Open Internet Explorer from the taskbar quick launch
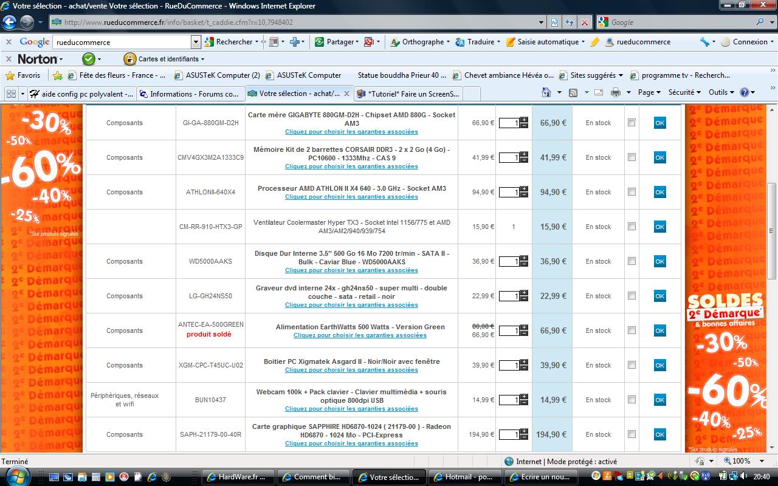This screenshot has width=778, height=486. coord(151,477)
